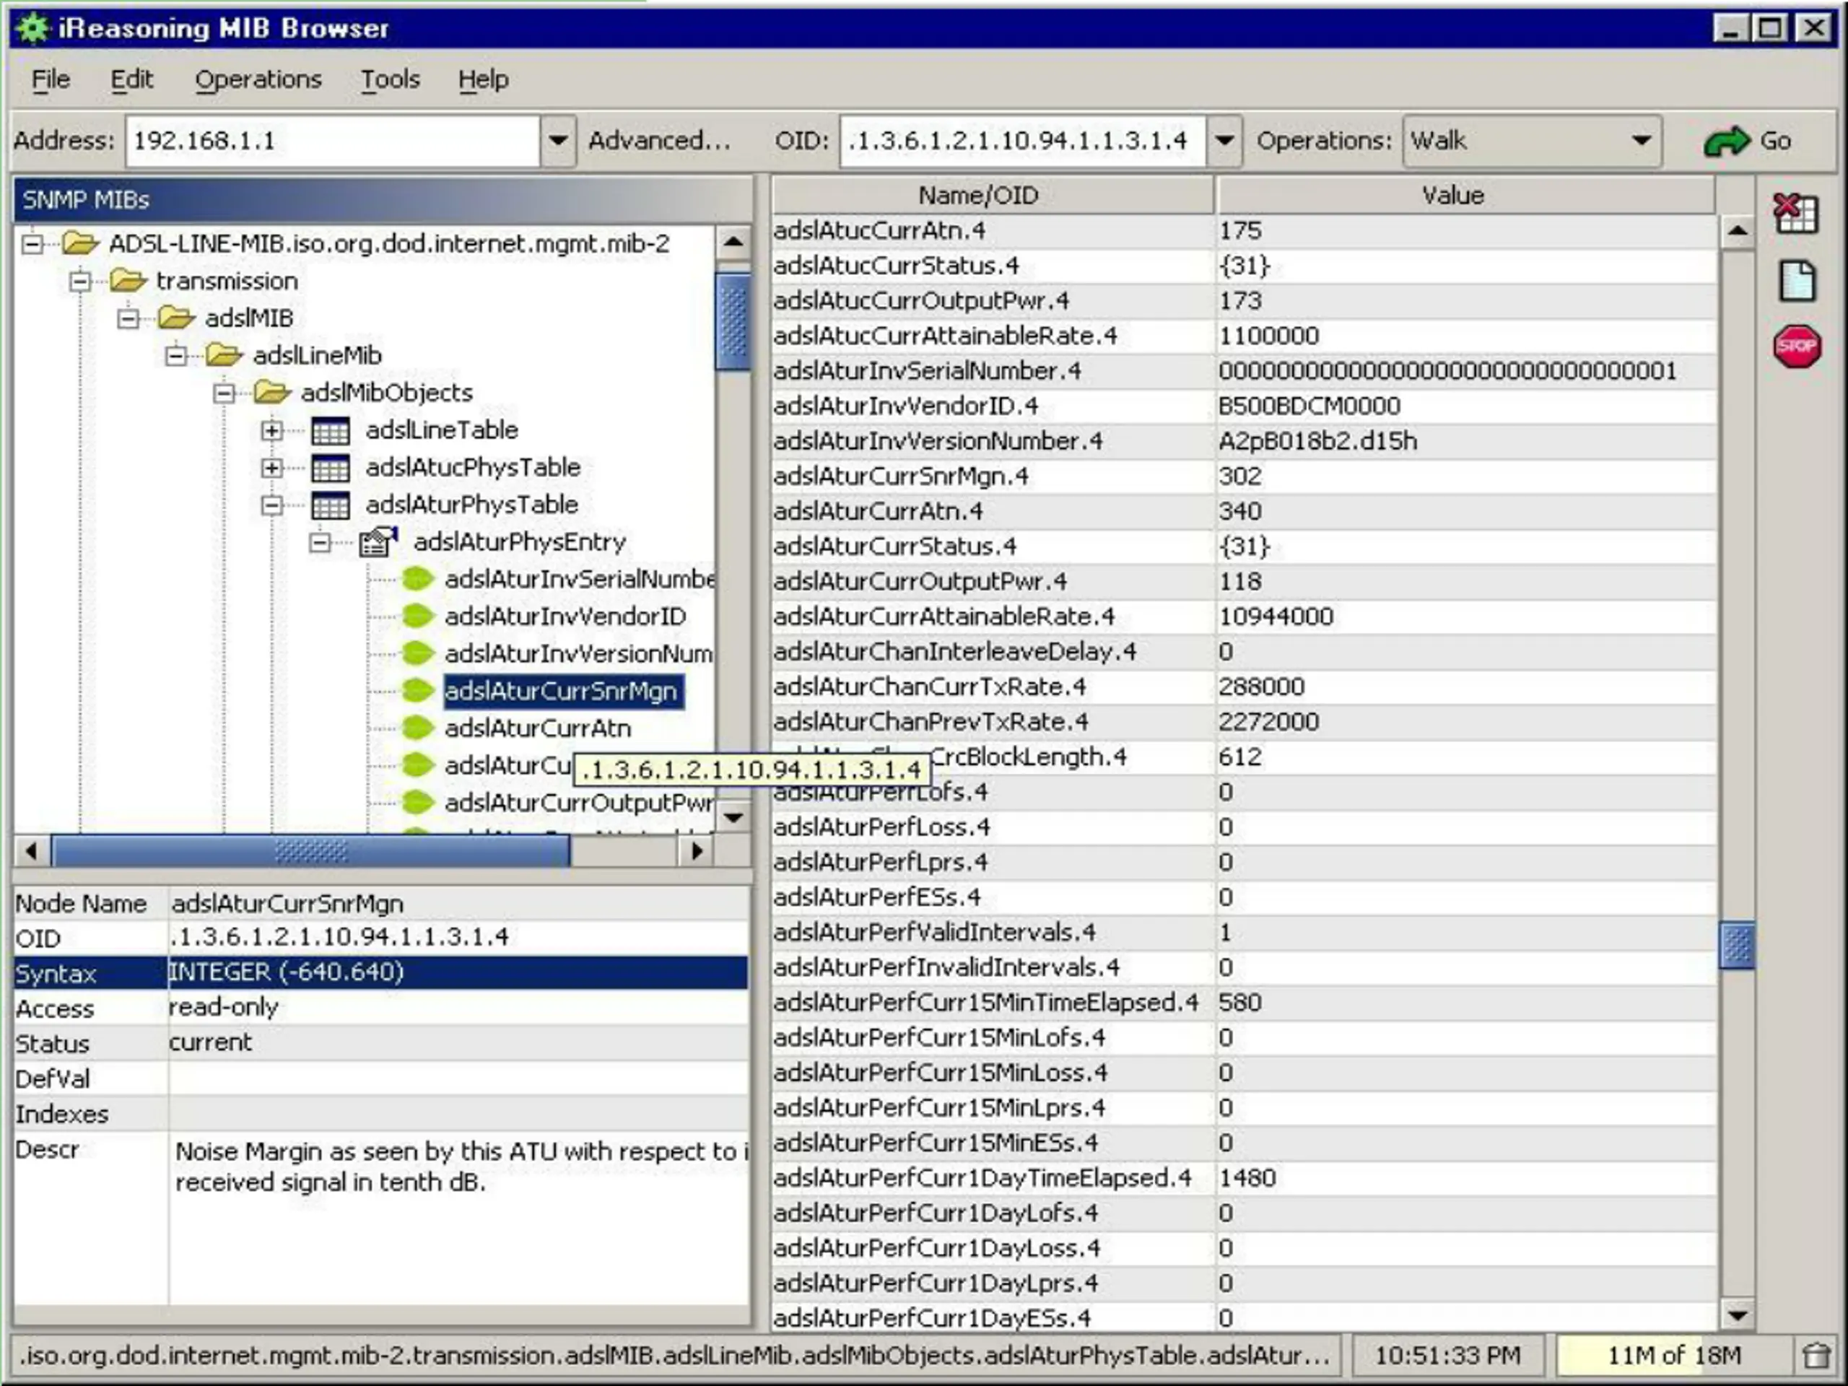The height and width of the screenshot is (1386, 1848).
Task: Click green leaf icon for adslAturInvVersionNum
Action: (418, 653)
